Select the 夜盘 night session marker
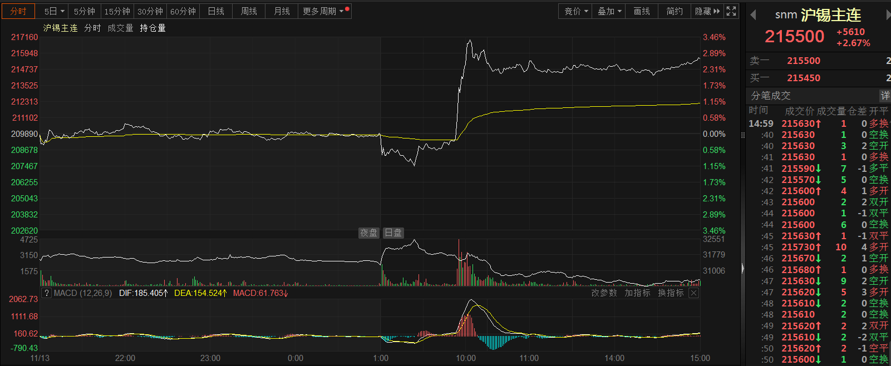 (x=368, y=233)
